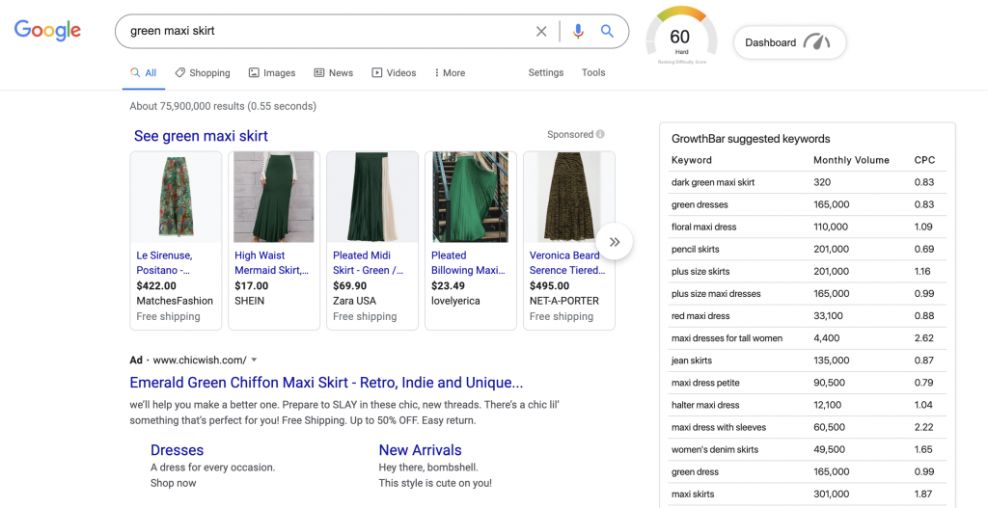Click the blue magnifier search icon

[607, 31]
